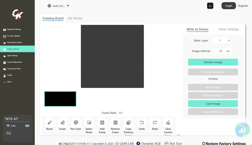This screenshot has width=252, height=145.
Task: Choose Select Photo icon
Action: 89,123
